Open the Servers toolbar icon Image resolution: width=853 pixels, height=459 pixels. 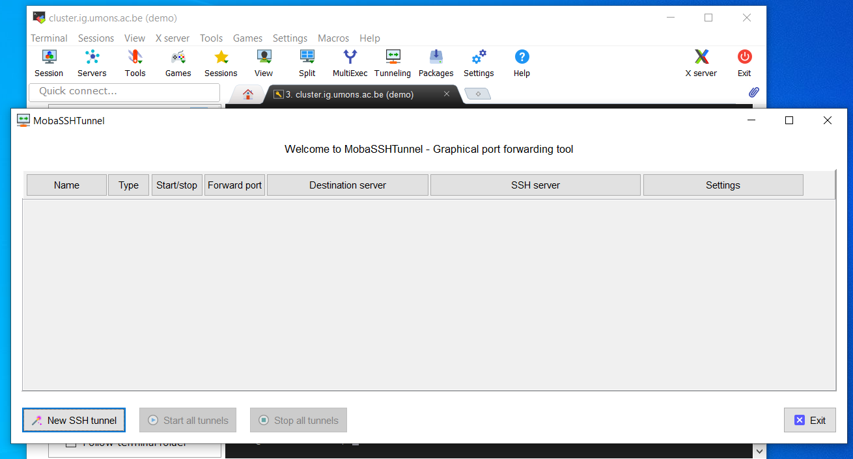(x=92, y=58)
